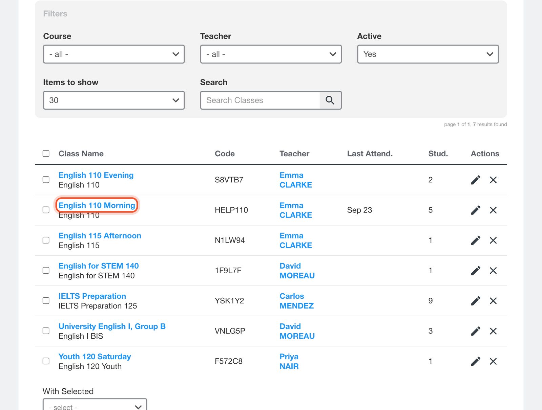This screenshot has height=410, width=542.
Task: Click into the Search Classes field
Action: pos(260,100)
